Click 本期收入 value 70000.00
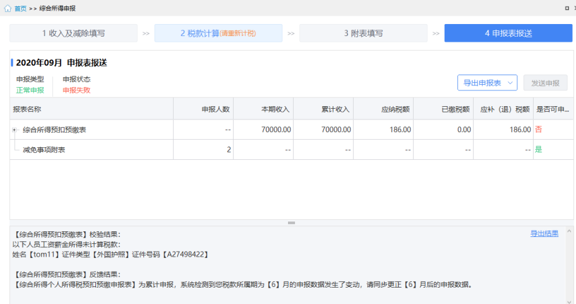Viewport: 576px width, 304px height. tap(276, 130)
